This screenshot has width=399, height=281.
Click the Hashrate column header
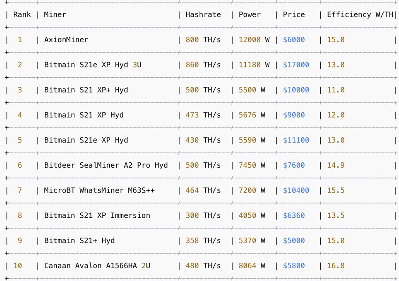click(203, 14)
